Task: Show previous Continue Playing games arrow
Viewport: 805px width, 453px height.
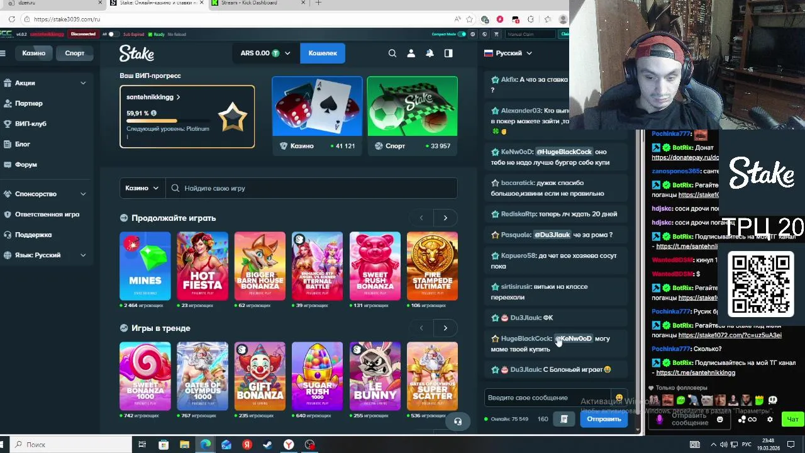Action: [421, 218]
